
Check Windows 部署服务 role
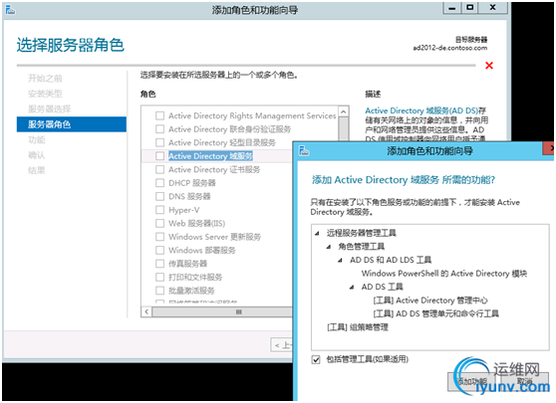point(159,250)
